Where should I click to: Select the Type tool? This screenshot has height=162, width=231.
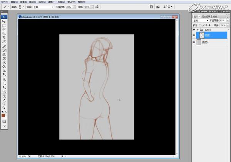[4, 83]
